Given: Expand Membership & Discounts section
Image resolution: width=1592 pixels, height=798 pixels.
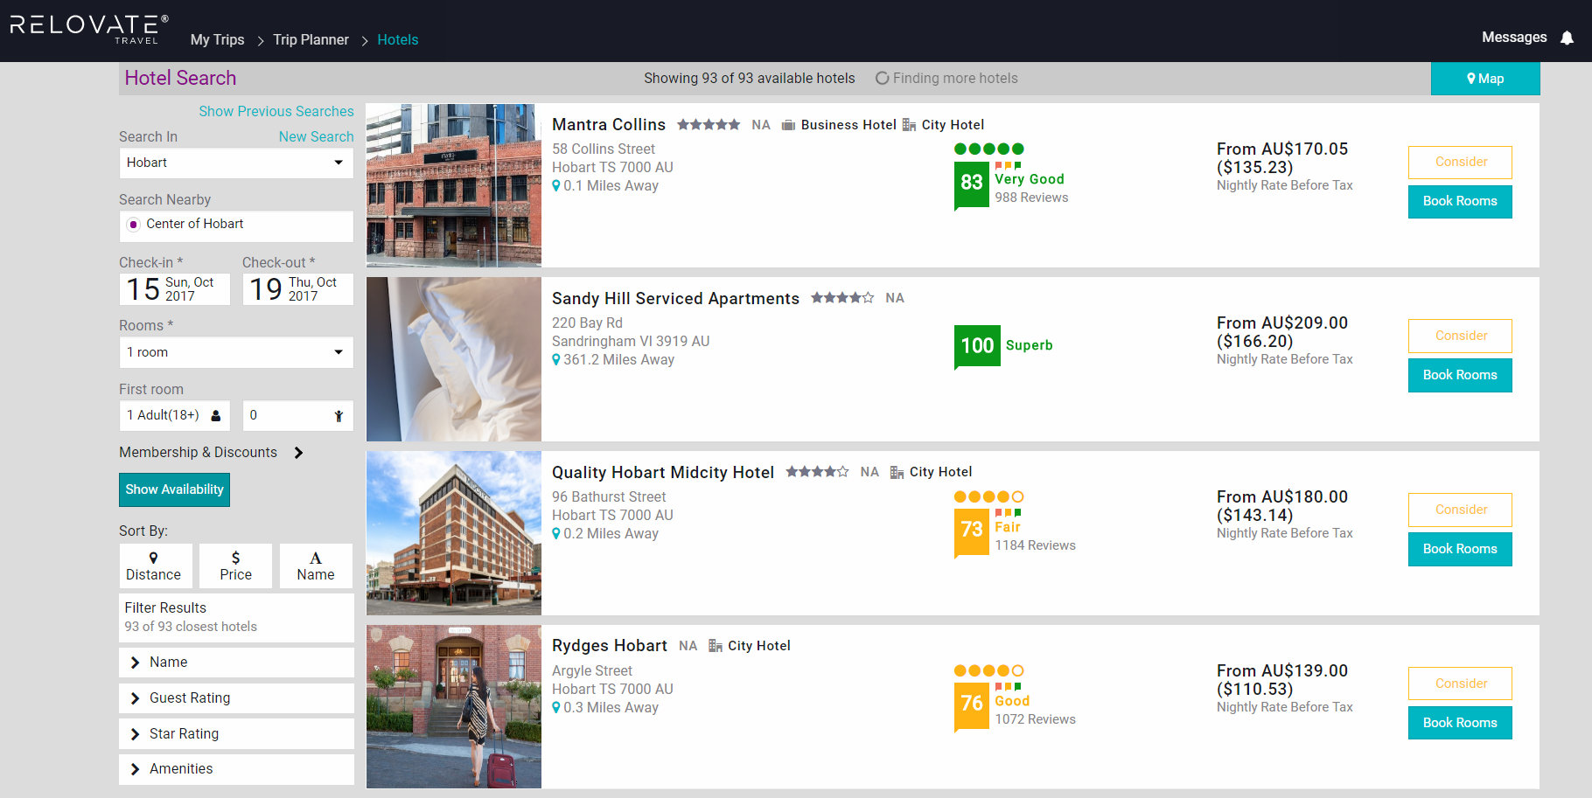Looking at the screenshot, I should click(211, 453).
